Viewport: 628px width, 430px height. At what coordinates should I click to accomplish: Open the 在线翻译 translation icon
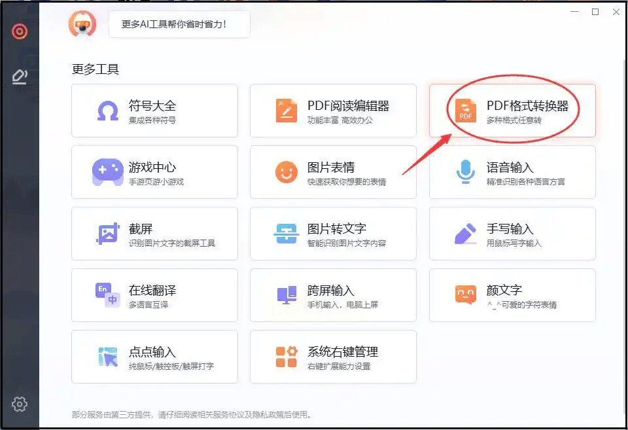(x=108, y=295)
